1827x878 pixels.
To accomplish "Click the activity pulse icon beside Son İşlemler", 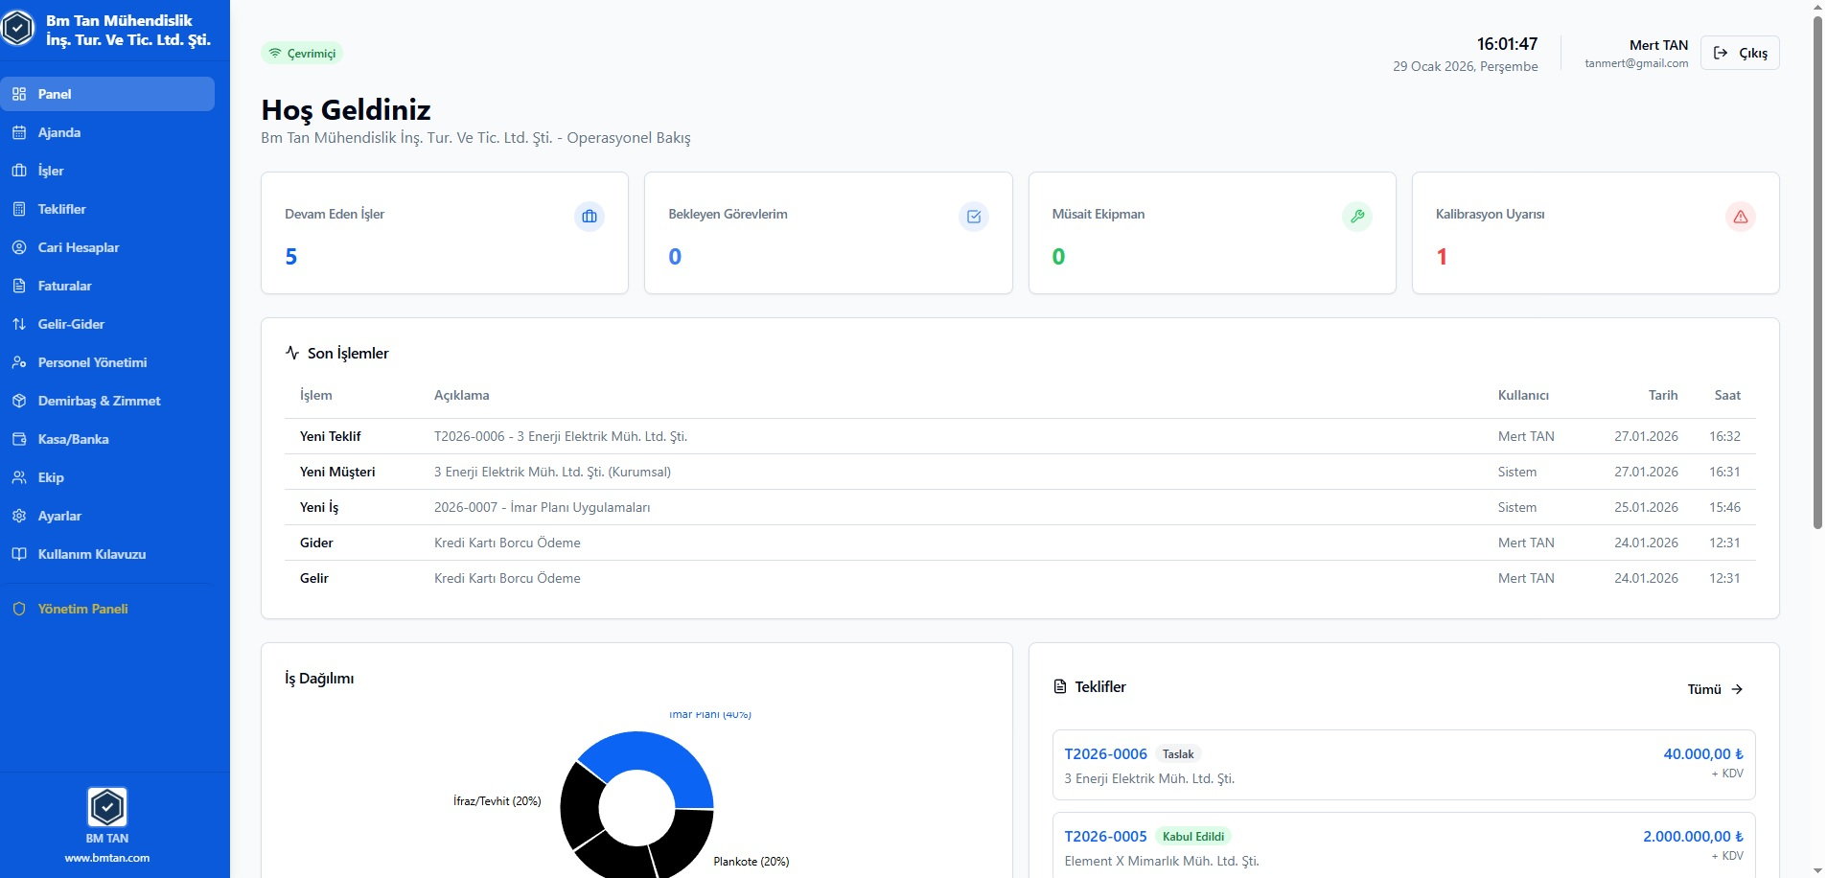I will point(292,353).
